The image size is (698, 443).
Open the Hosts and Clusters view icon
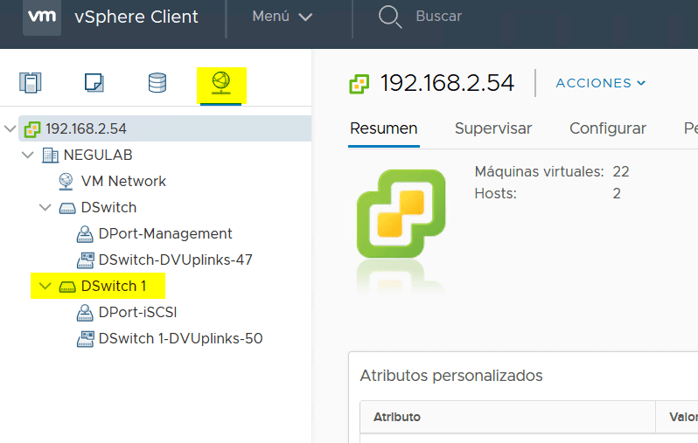coord(31,83)
